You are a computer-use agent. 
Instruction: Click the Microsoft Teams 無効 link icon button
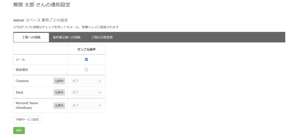pos(59,105)
